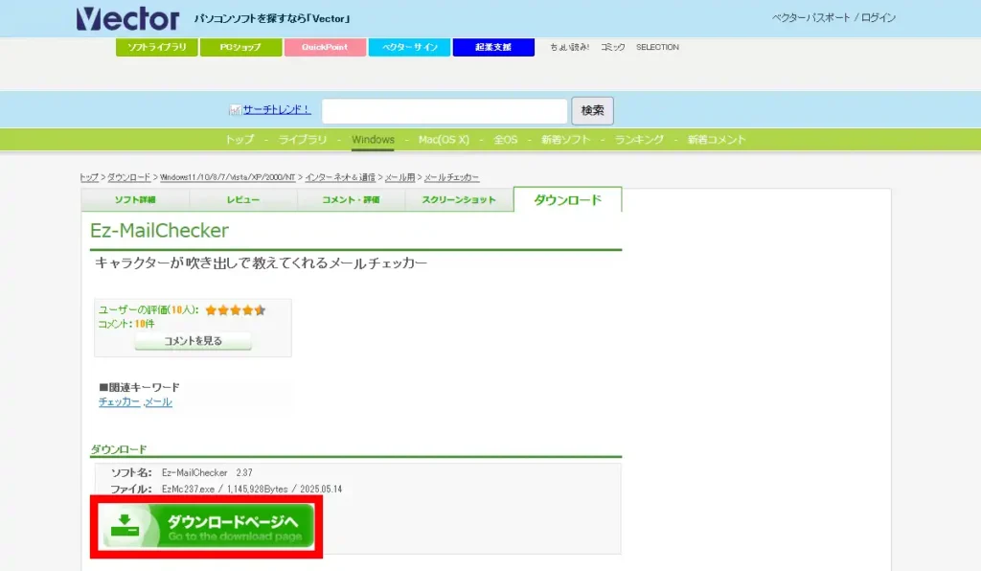Click the Vector logo
Viewport: 981px width, 571px height.
pos(127,19)
